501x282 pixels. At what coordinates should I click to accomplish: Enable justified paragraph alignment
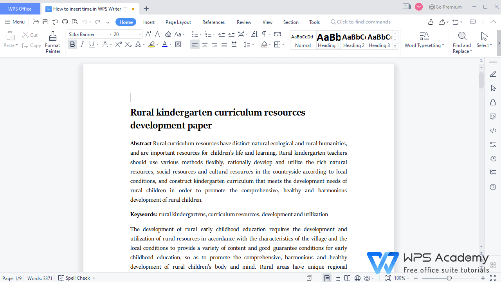pos(224,44)
